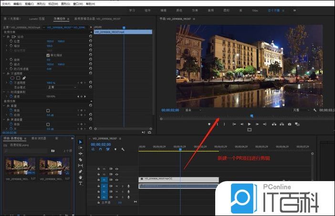Open the 适合 zoom level dropdown
This screenshot has height=216, width=335.
point(193,110)
